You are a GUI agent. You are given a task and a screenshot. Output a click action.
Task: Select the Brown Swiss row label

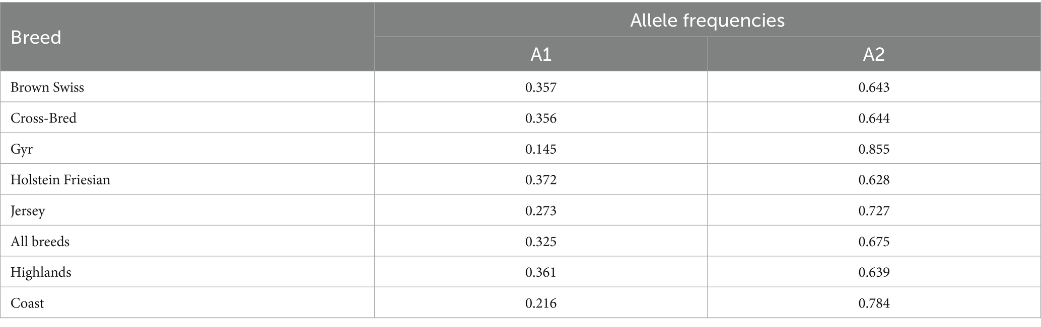coord(47,87)
